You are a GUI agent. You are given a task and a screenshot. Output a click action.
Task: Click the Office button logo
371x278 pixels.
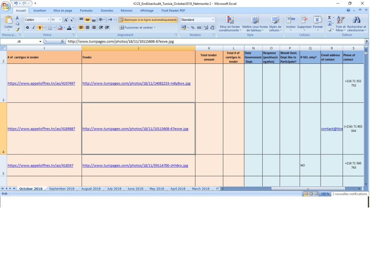[6, 6]
